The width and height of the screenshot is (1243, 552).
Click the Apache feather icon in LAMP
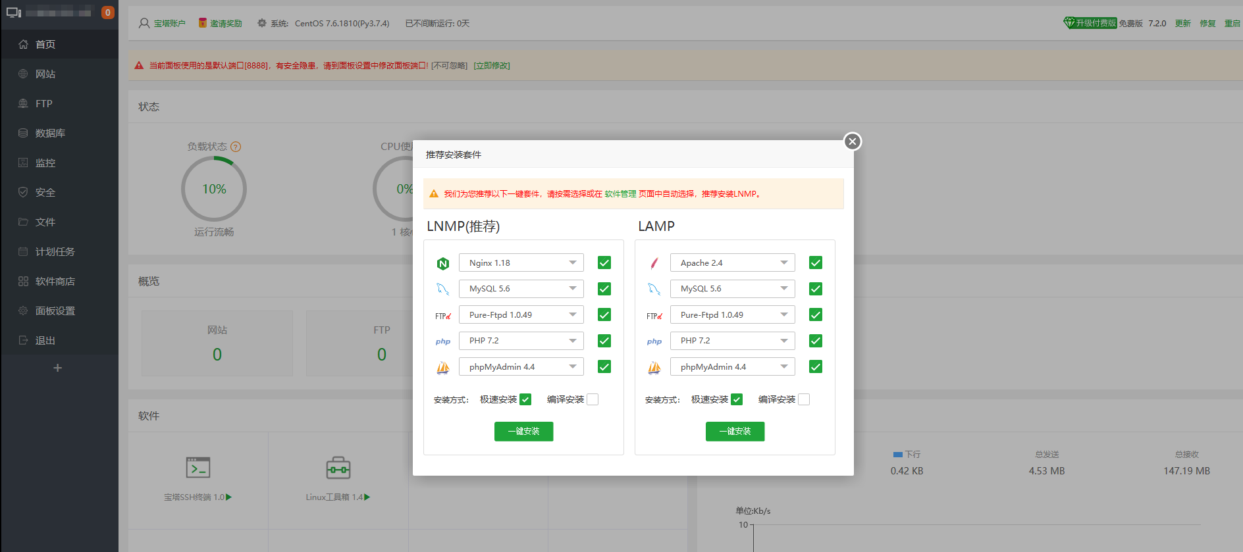[654, 263]
